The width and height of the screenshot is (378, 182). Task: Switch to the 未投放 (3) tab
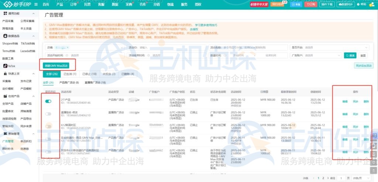pyautogui.click(x=109, y=74)
